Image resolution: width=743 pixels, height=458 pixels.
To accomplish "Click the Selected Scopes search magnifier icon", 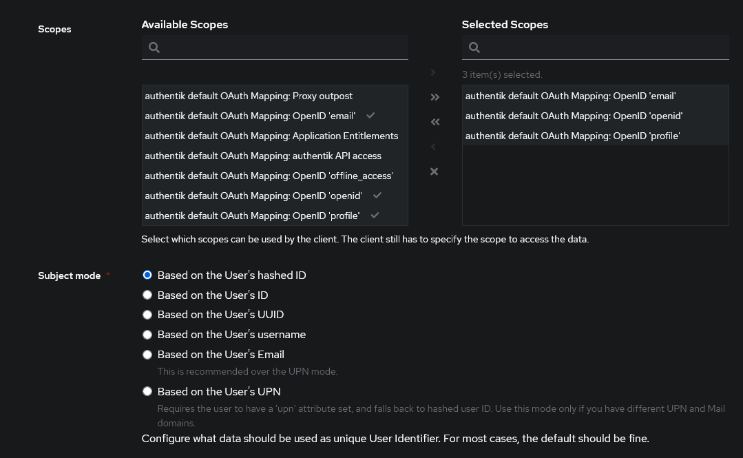I will pos(474,48).
